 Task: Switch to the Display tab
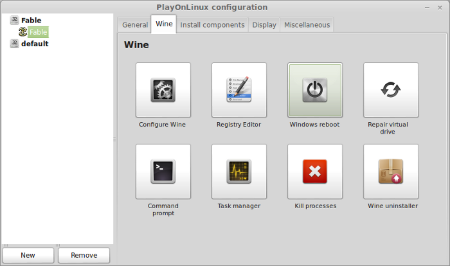click(264, 25)
